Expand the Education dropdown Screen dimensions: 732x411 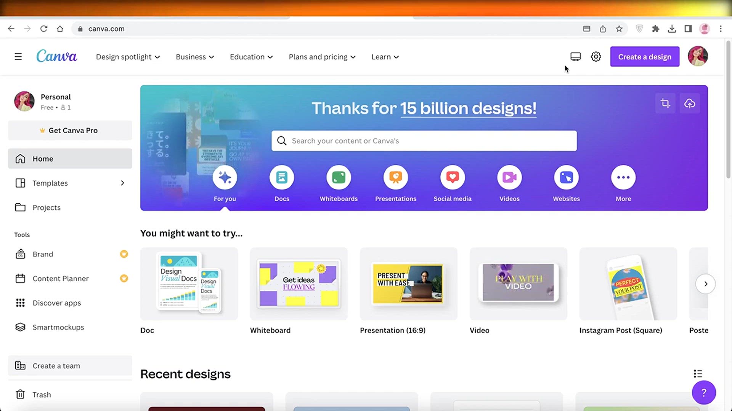[251, 57]
